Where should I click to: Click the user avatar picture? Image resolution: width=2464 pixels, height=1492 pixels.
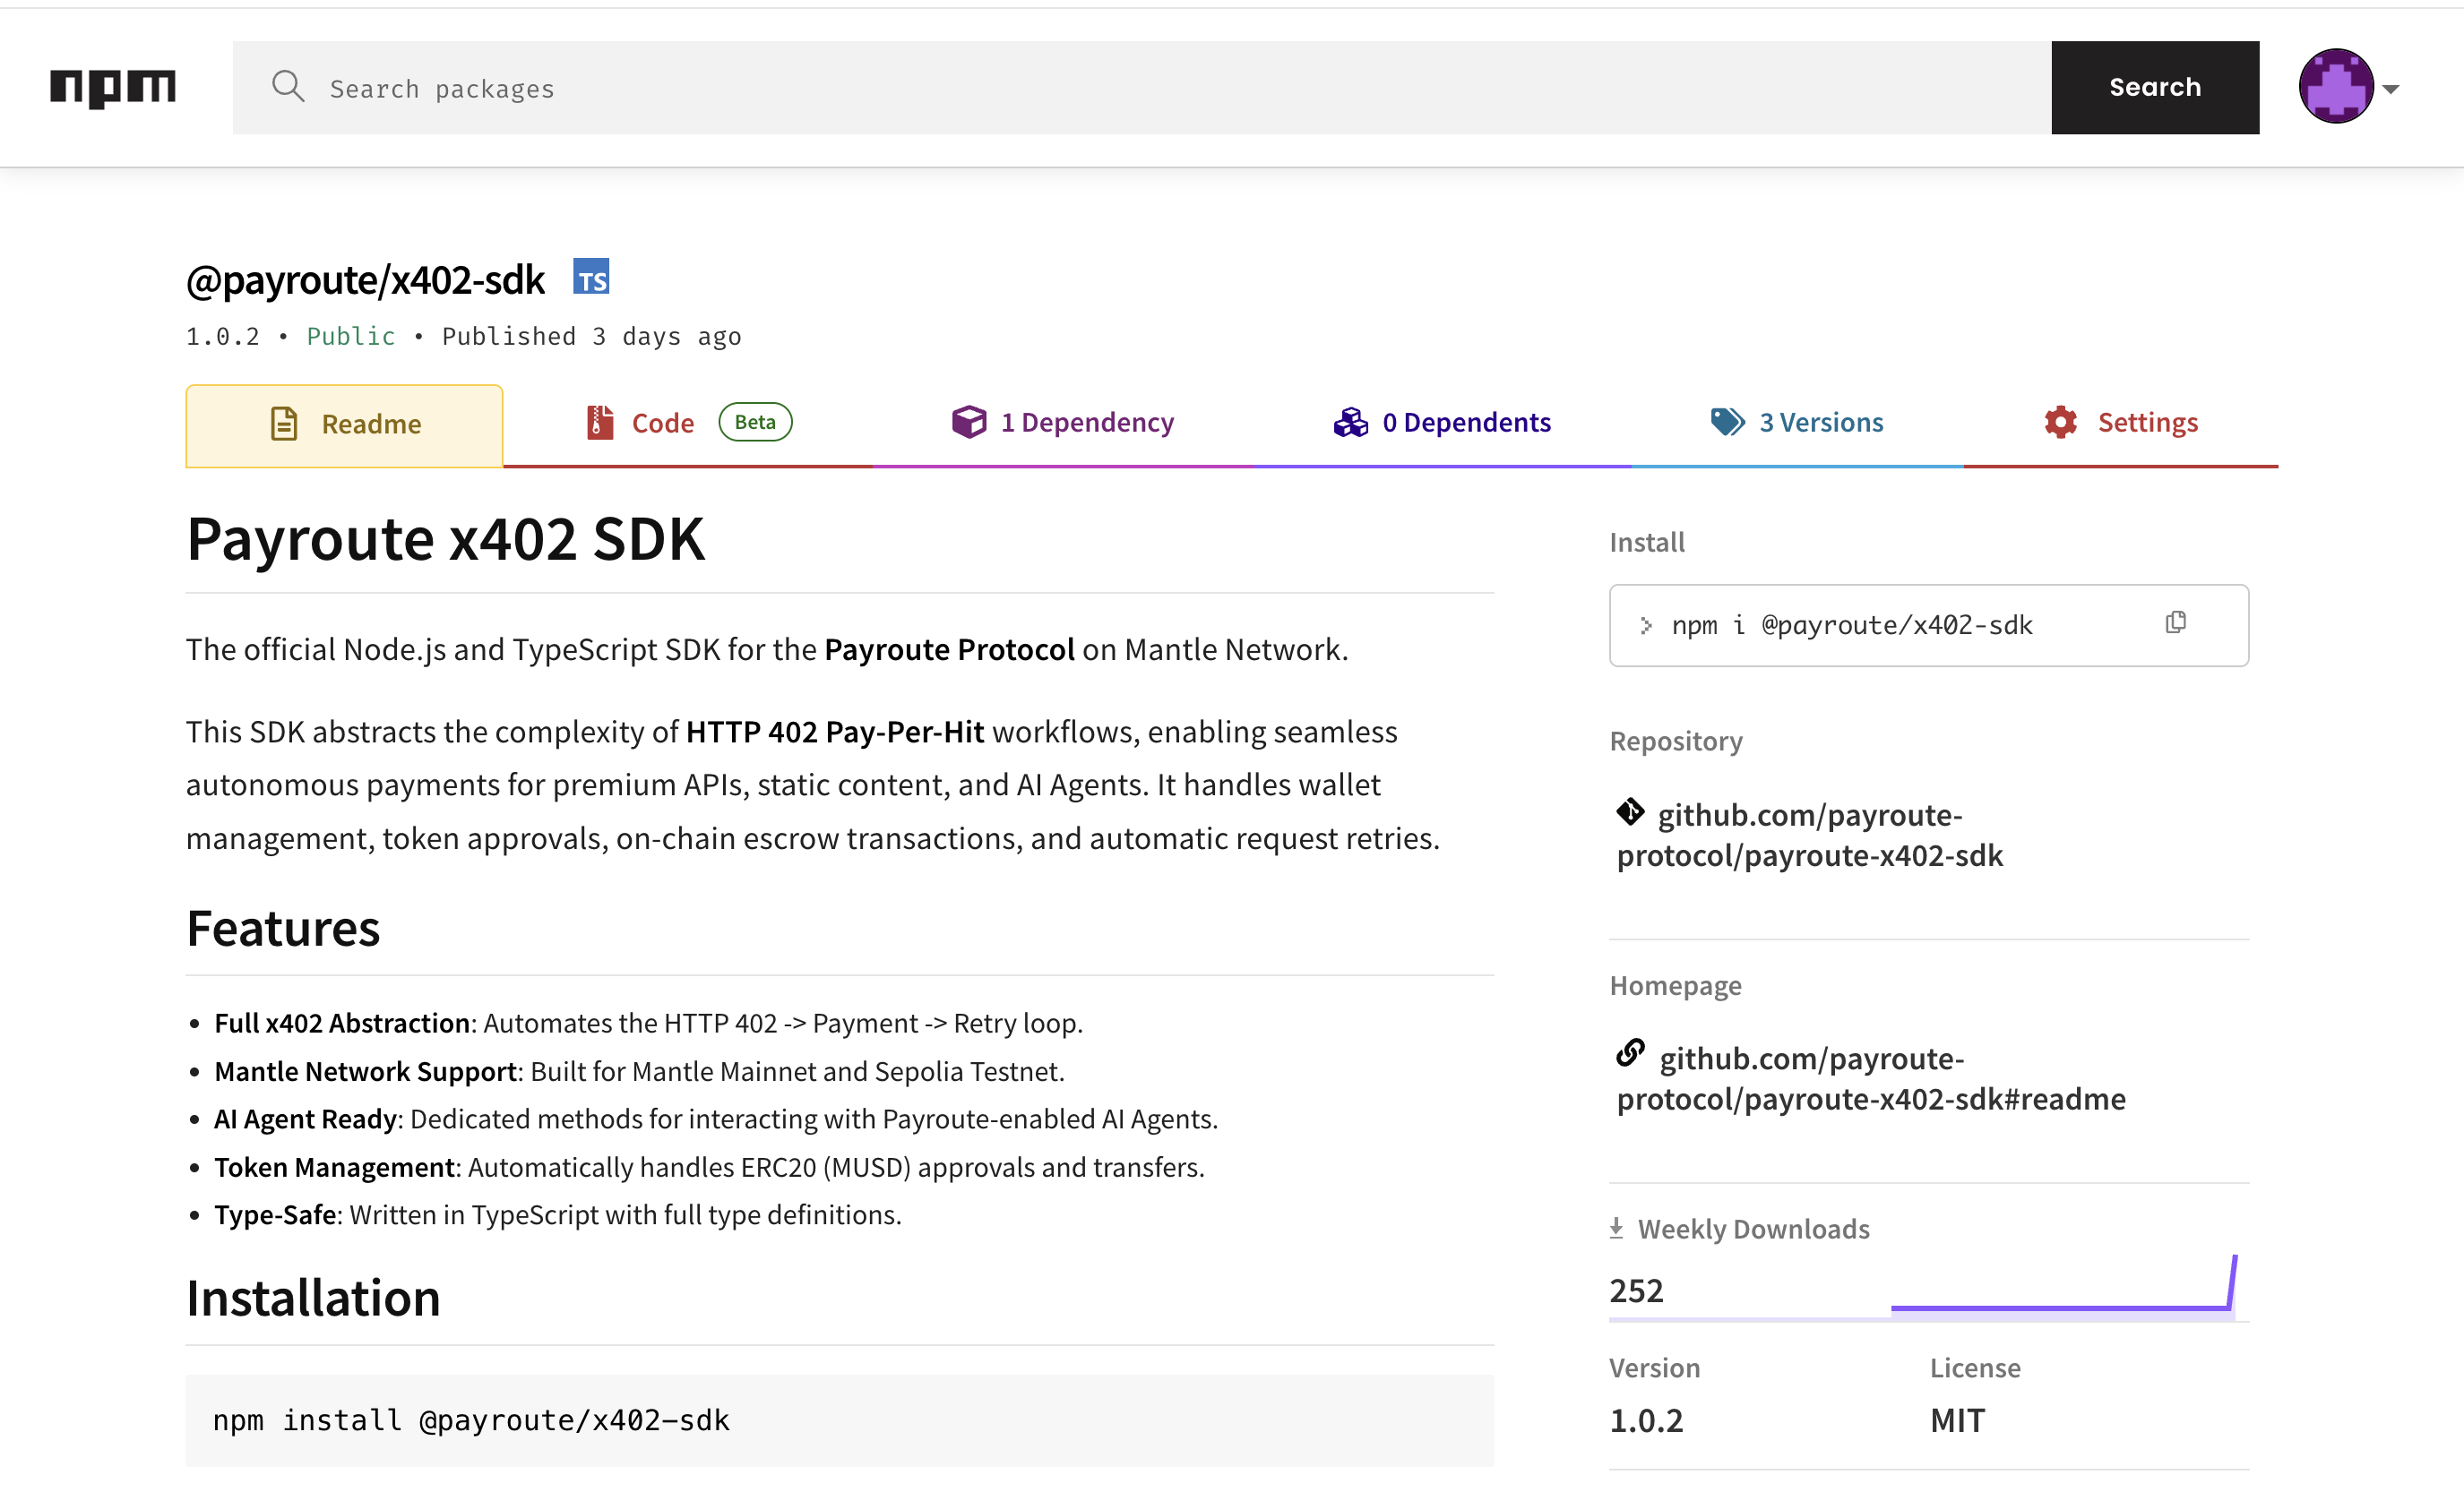[2336, 87]
